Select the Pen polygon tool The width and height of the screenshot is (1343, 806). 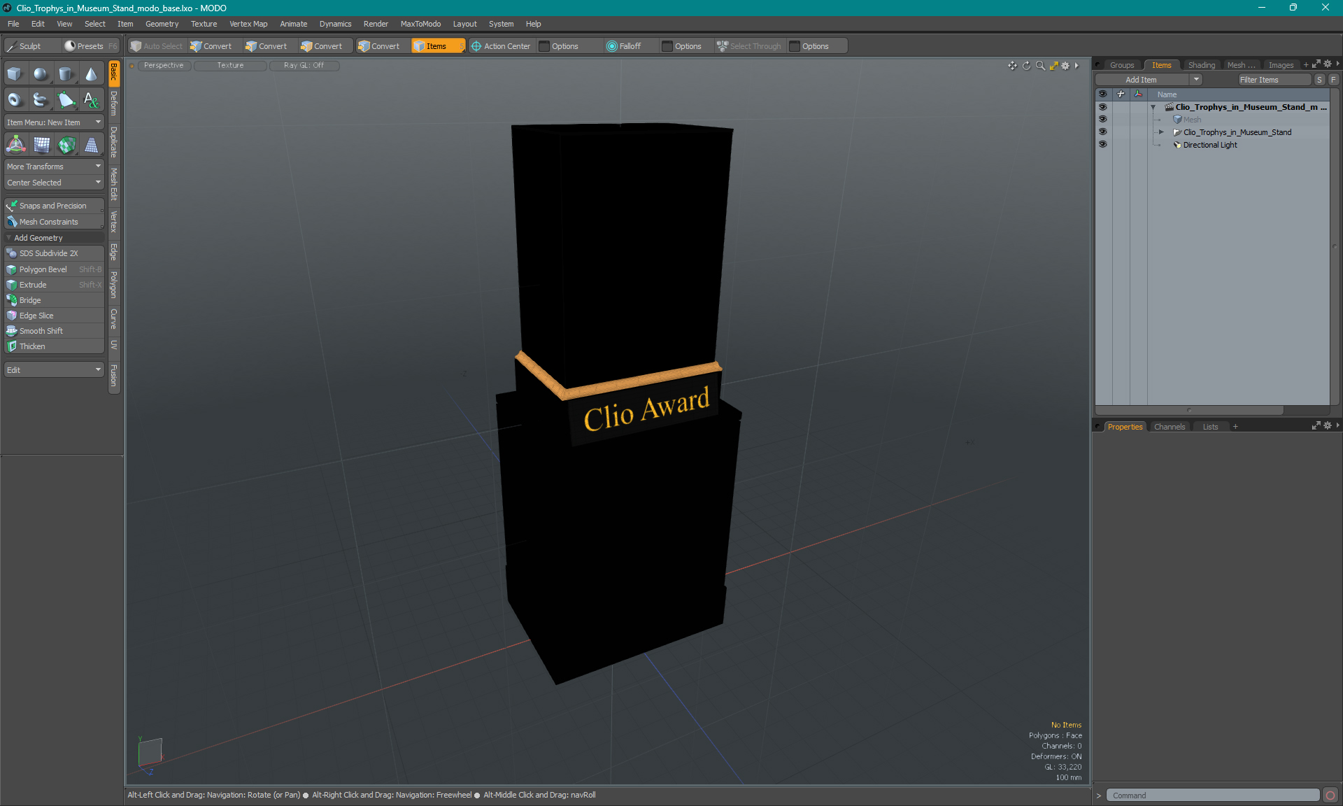click(66, 100)
